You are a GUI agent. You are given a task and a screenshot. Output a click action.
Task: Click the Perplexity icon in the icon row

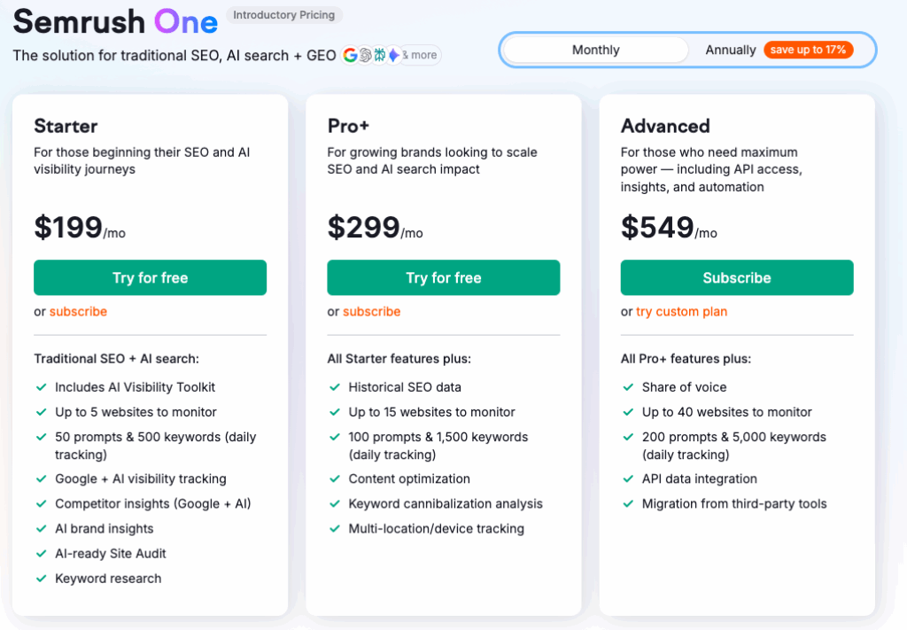(379, 55)
